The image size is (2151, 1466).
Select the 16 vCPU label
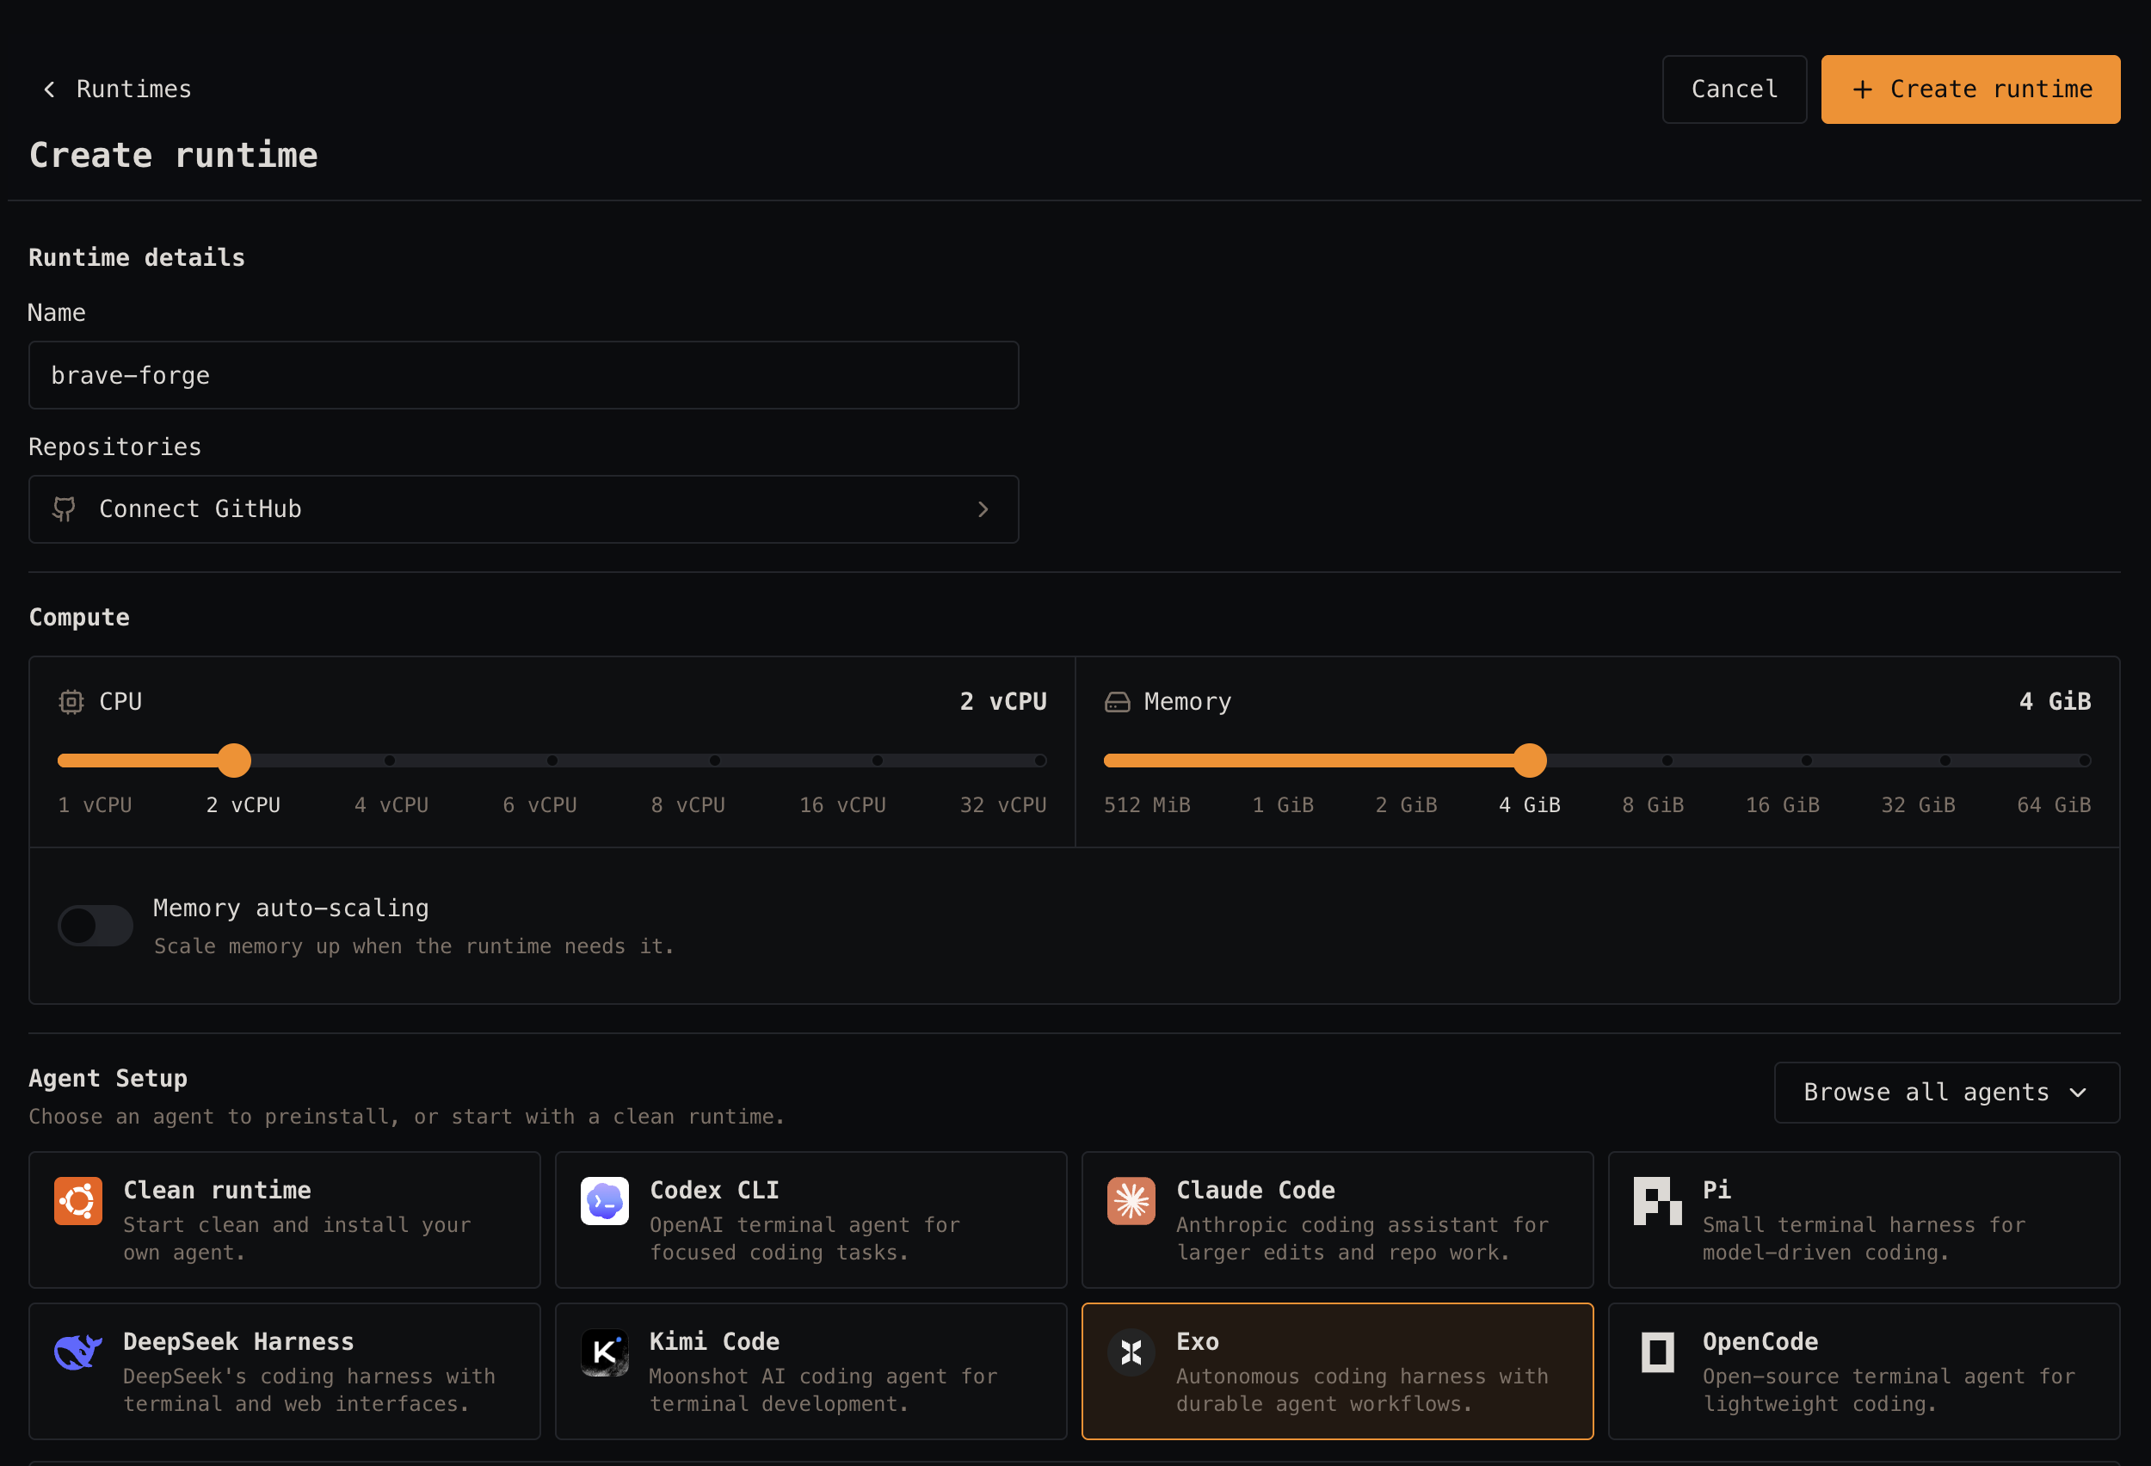point(842,804)
